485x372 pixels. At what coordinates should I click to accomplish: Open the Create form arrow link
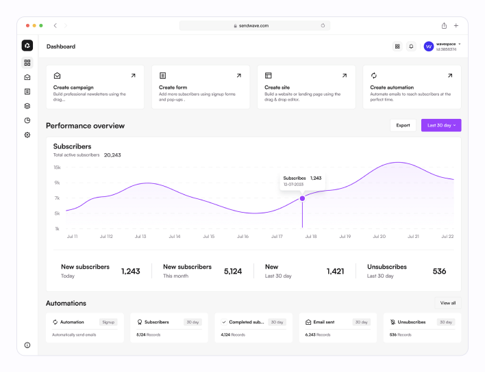pos(239,75)
